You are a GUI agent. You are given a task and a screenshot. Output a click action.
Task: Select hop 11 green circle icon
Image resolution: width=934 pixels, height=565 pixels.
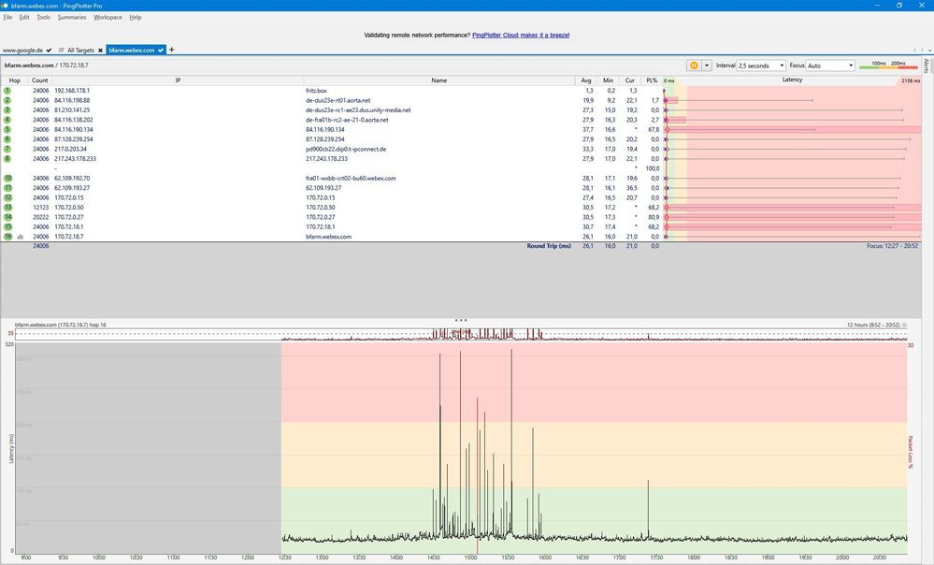click(x=7, y=188)
